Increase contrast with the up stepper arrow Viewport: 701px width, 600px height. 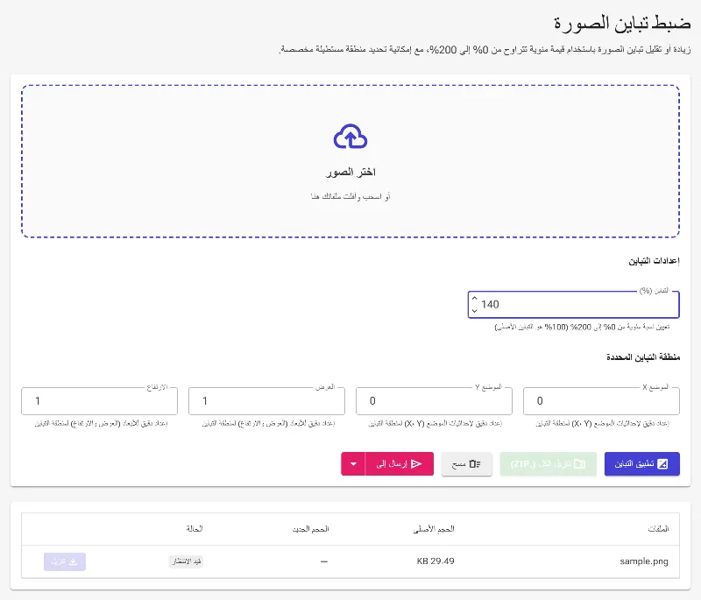474,299
